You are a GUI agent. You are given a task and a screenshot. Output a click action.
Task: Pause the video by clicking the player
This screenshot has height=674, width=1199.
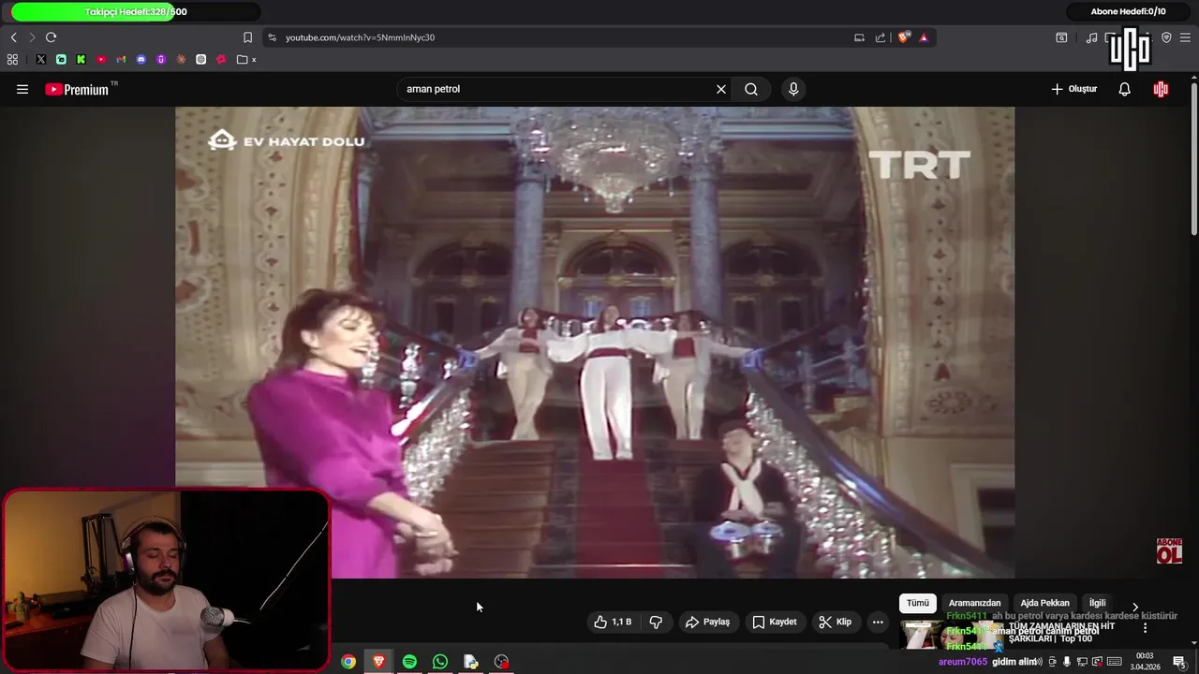click(x=595, y=343)
